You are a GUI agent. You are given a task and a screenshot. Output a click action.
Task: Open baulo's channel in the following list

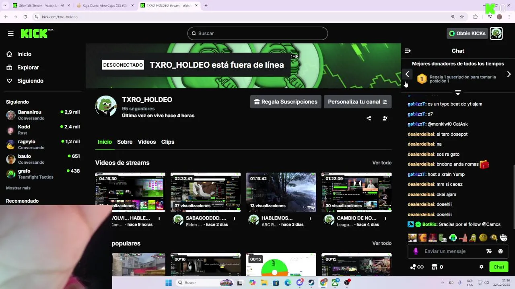tap(43, 159)
